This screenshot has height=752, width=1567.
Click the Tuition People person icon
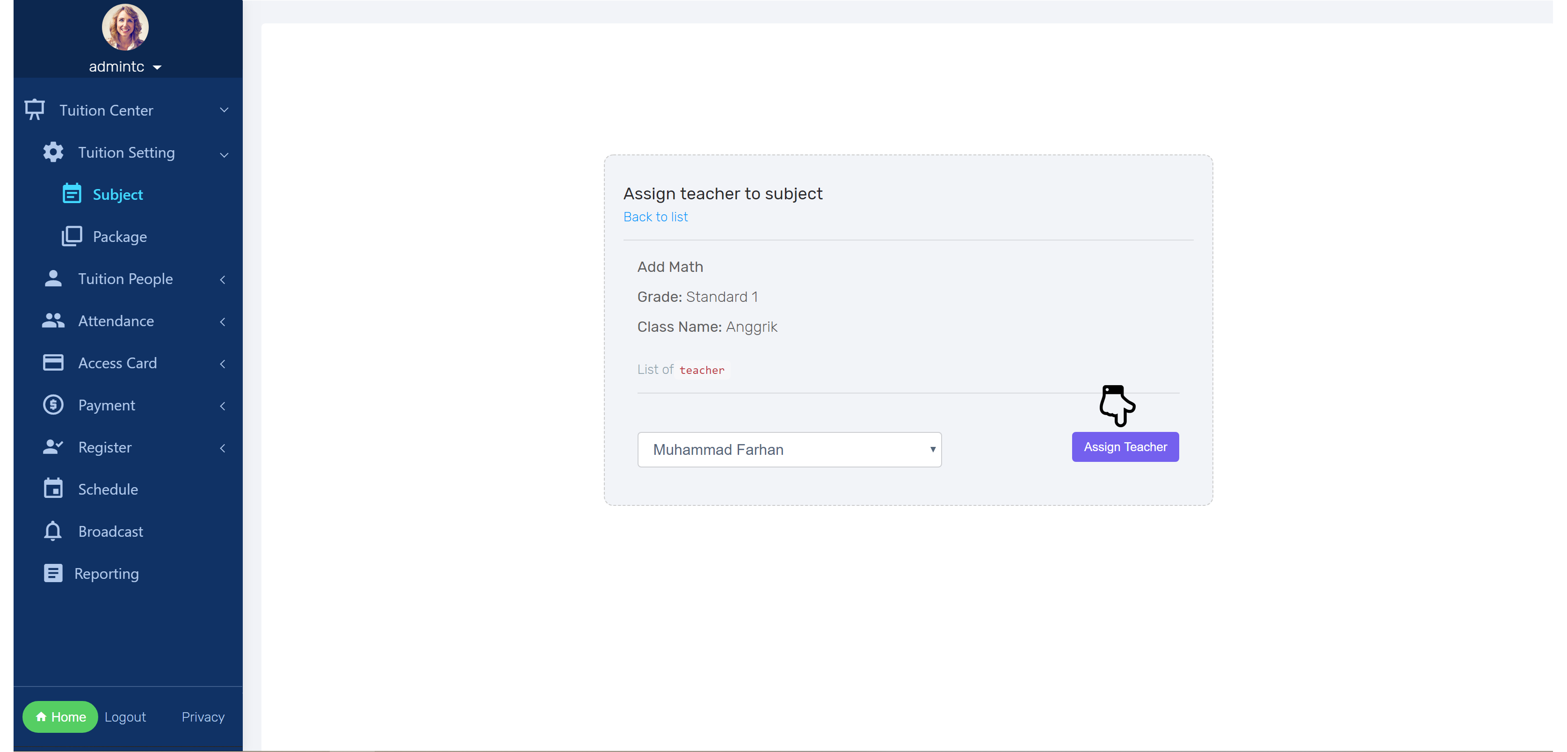coord(53,278)
